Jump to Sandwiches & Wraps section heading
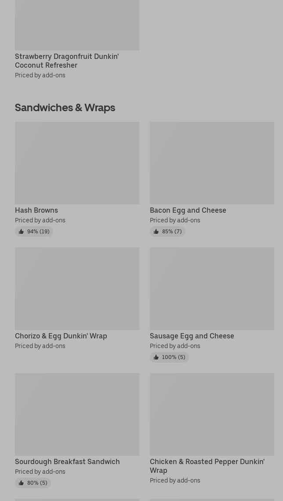 coord(65,107)
